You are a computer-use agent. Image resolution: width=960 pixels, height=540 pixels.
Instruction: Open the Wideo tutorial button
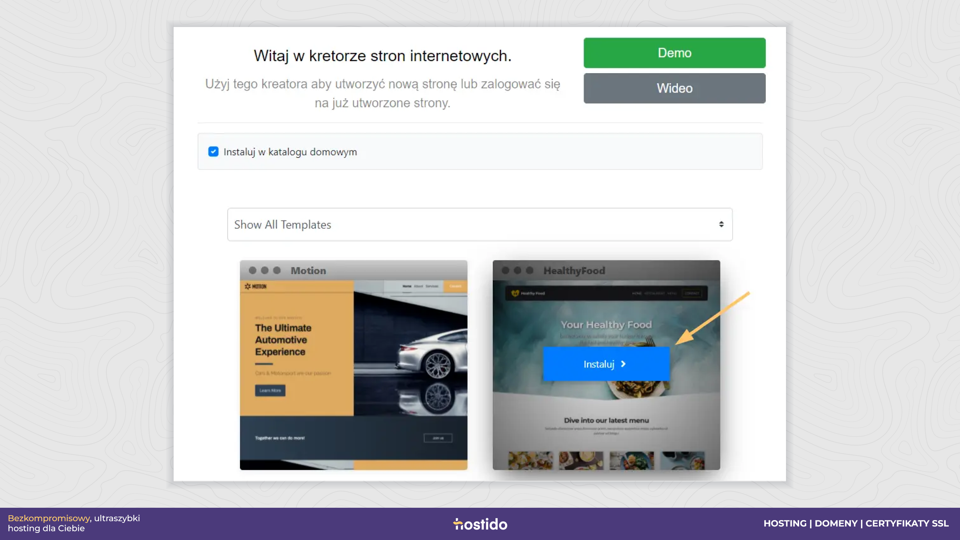coord(674,88)
